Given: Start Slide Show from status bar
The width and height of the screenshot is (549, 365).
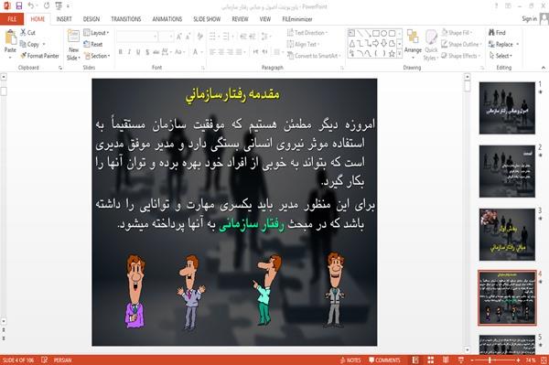Looking at the screenshot, I should (461, 360).
